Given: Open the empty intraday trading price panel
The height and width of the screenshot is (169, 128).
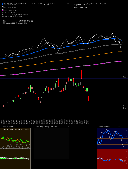Looking at the screenshot, I should point(51,143).
